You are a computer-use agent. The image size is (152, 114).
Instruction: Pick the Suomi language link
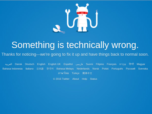pos(89,64)
